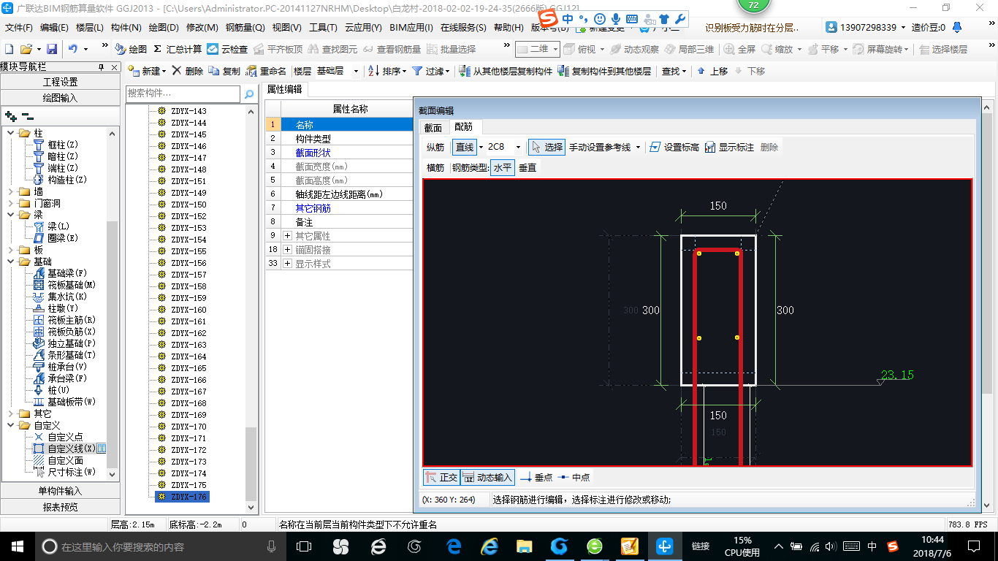Open the 钢筋量(Q) menu
Screen dimensions: 998x561
245,27
